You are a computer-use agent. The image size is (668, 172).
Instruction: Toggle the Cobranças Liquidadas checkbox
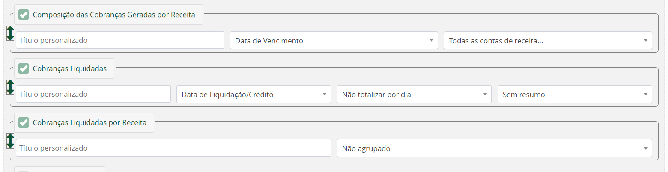pos(24,68)
